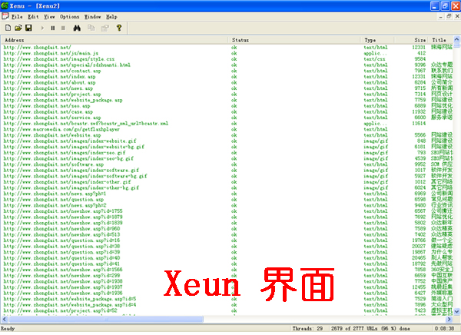Screen dimensions: 461x335
Task: Click the 2679 of 2777 URLs status entry
Action: tap(371, 329)
